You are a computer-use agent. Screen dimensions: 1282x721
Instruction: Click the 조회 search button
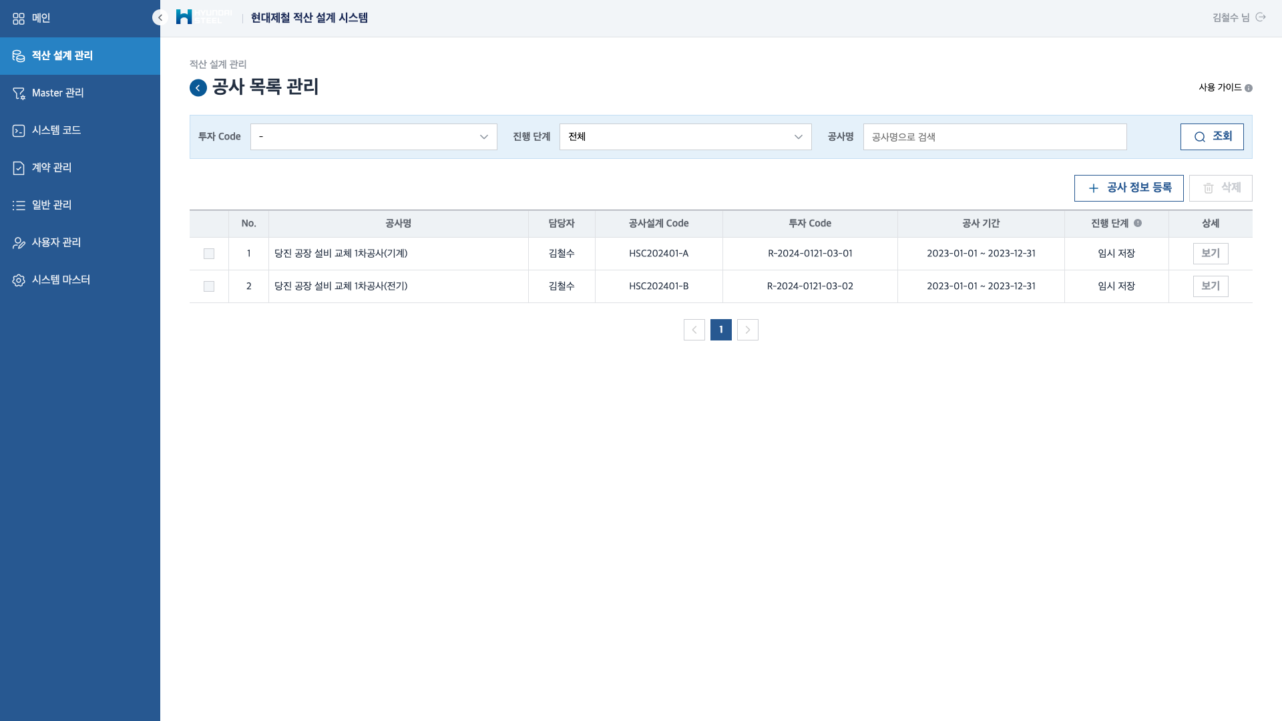pos(1211,137)
